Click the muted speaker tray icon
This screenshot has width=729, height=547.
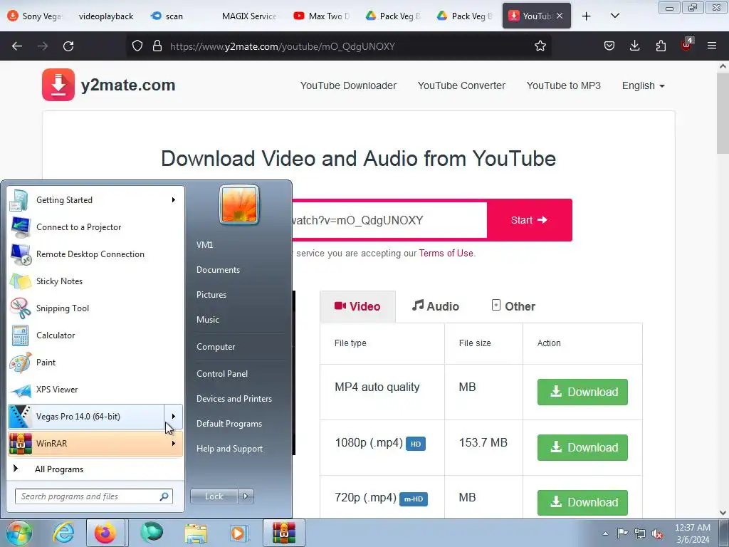point(657,533)
